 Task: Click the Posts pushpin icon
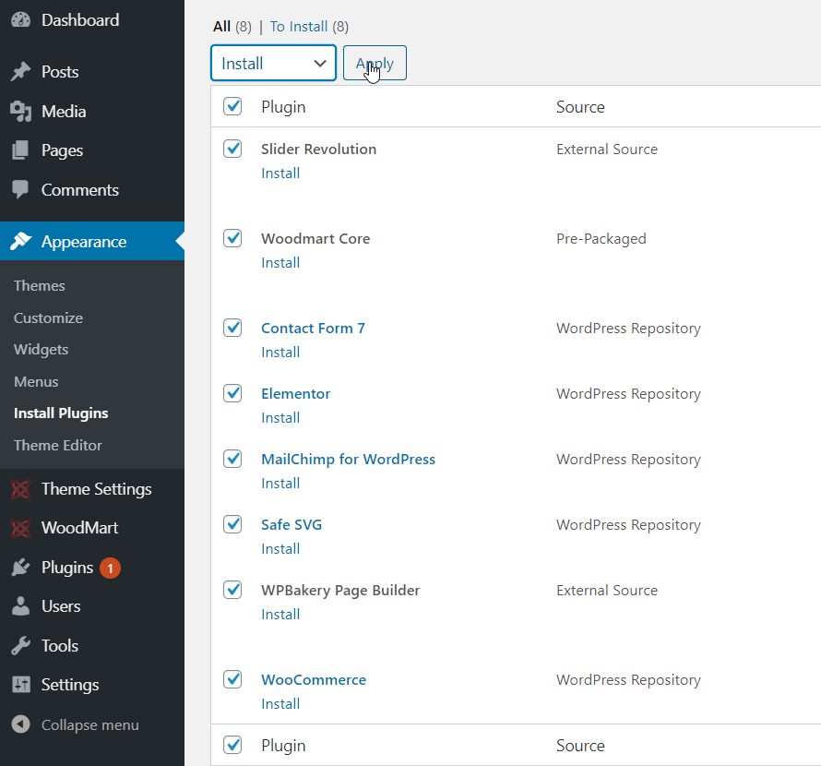pyautogui.click(x=20, y=72)
